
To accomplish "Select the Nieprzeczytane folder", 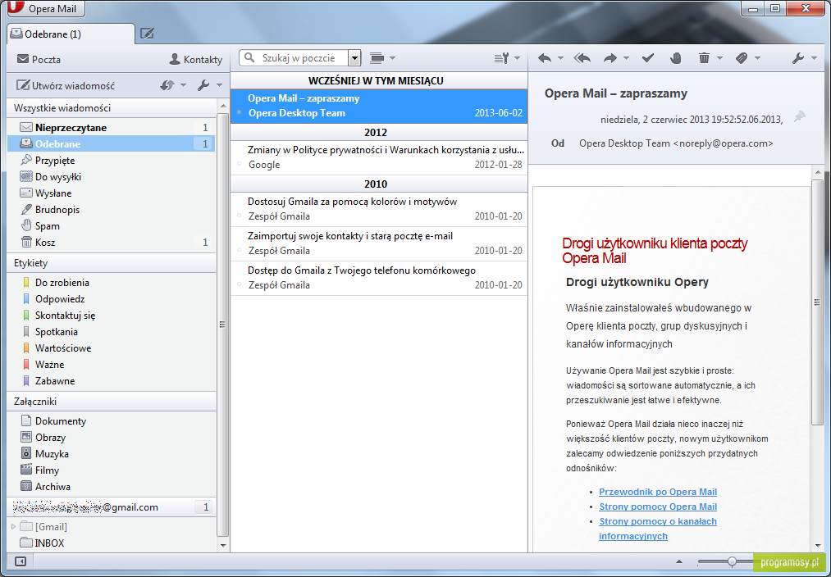I will coord(112,128).
